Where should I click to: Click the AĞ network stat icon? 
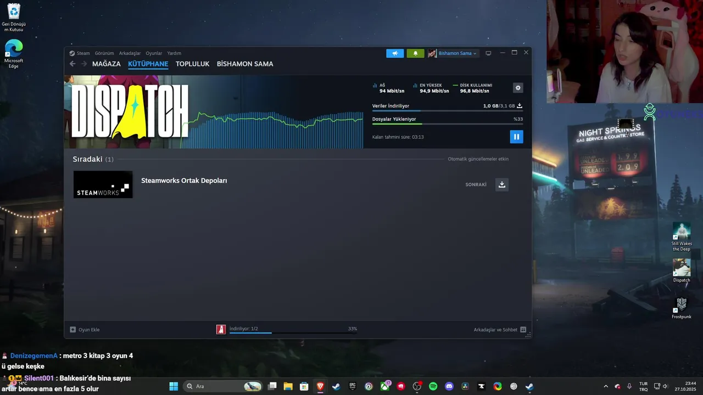[375, 86]
